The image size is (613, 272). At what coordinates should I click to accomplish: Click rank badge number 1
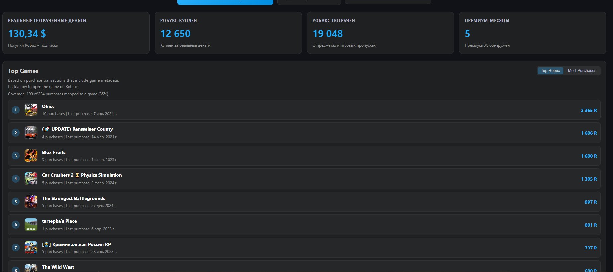[x=16, y=110]
